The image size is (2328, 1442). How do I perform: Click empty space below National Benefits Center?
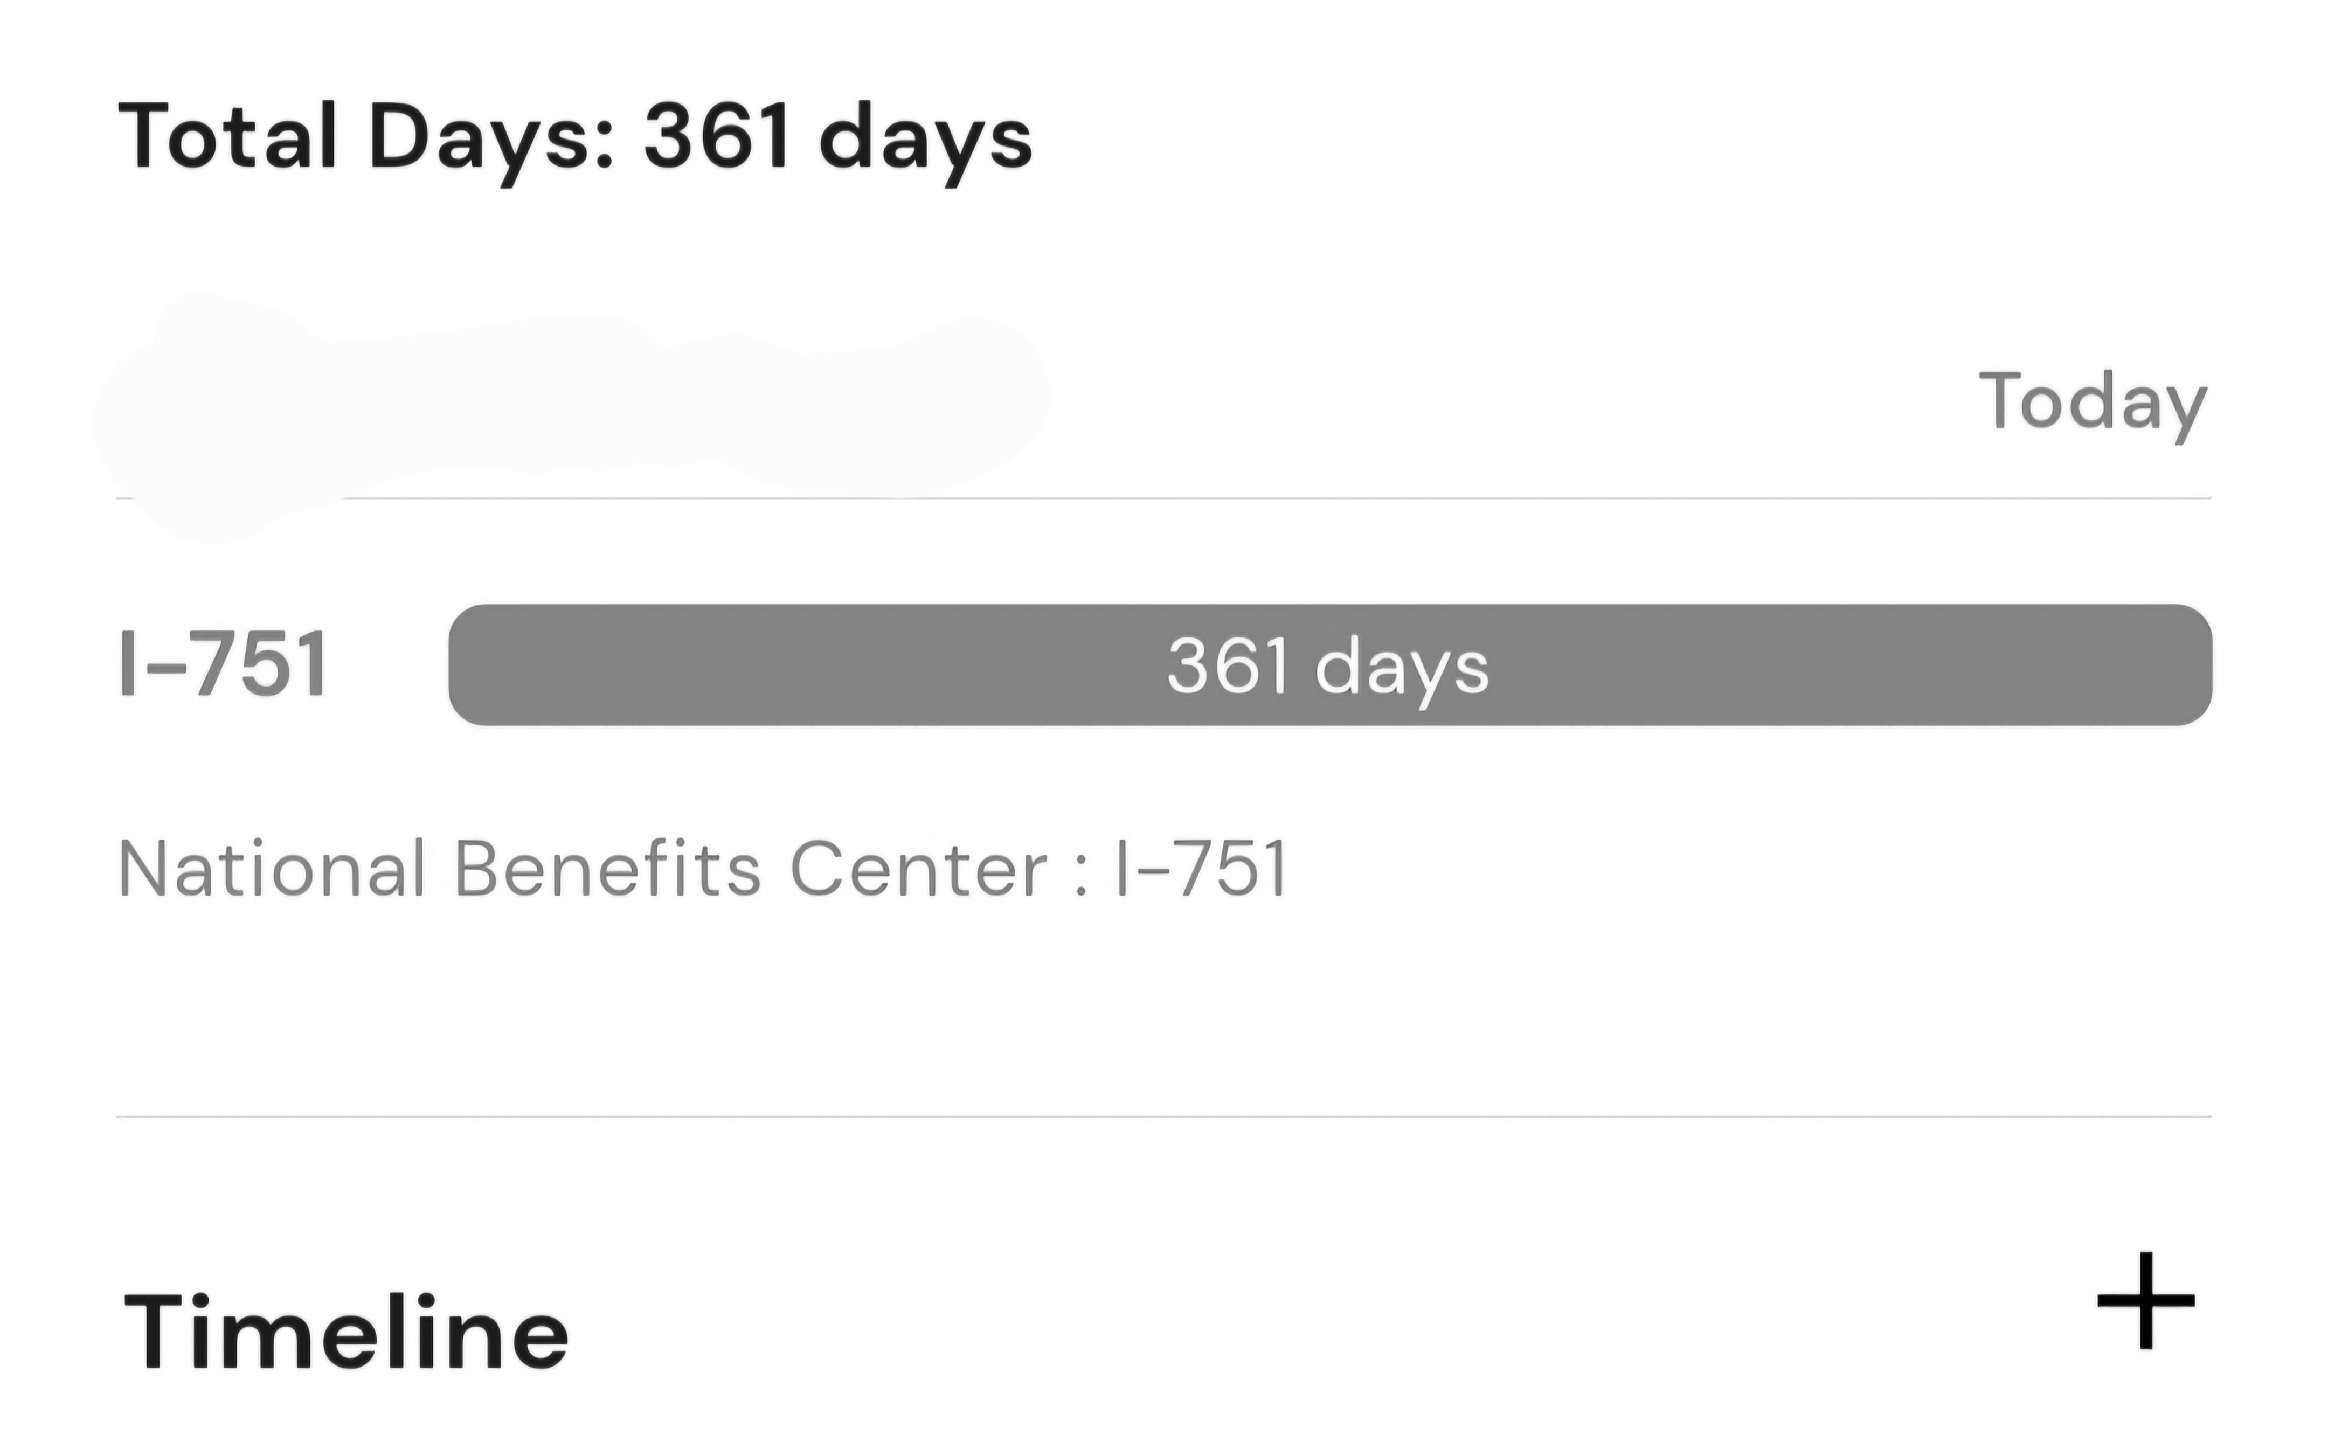(1163, 1011)
